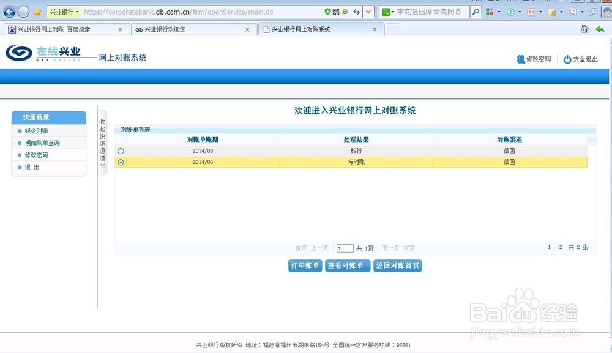The width and height of the screenshot is (612, 353).
Task: Click the green browser-mode icon in address bar
Action: pyautogui.click(x=345, y=12)
